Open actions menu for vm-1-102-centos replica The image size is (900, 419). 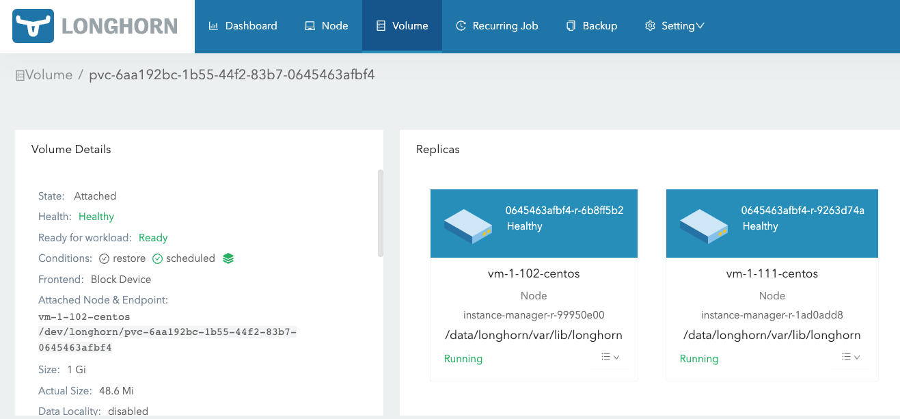(x=610, y=357)
